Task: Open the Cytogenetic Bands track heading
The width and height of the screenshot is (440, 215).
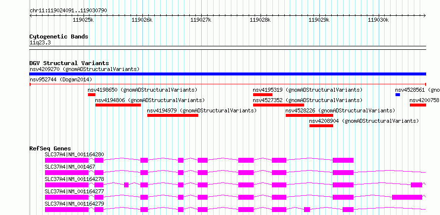Action: 59,36
